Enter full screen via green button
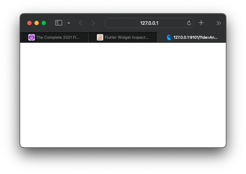The width and height of the screenshot is (246, 174). tap(44, 23)
